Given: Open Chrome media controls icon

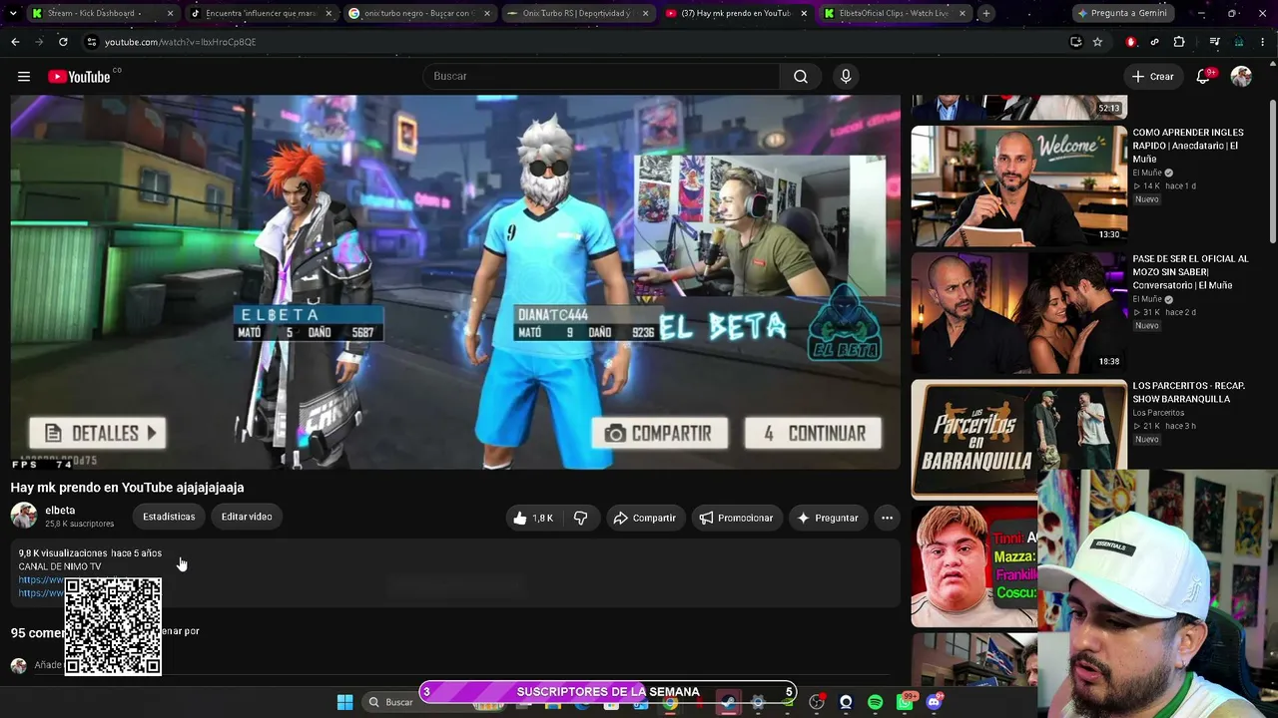Looking at the screenshot, I should point(1214,42).
